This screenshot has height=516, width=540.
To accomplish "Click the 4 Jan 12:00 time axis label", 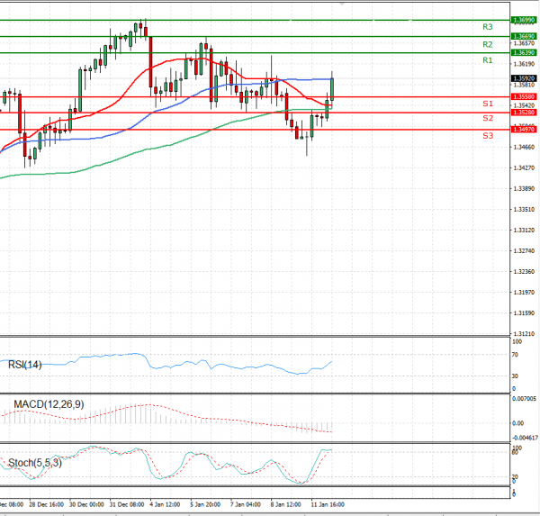I will tap(165, 505).
